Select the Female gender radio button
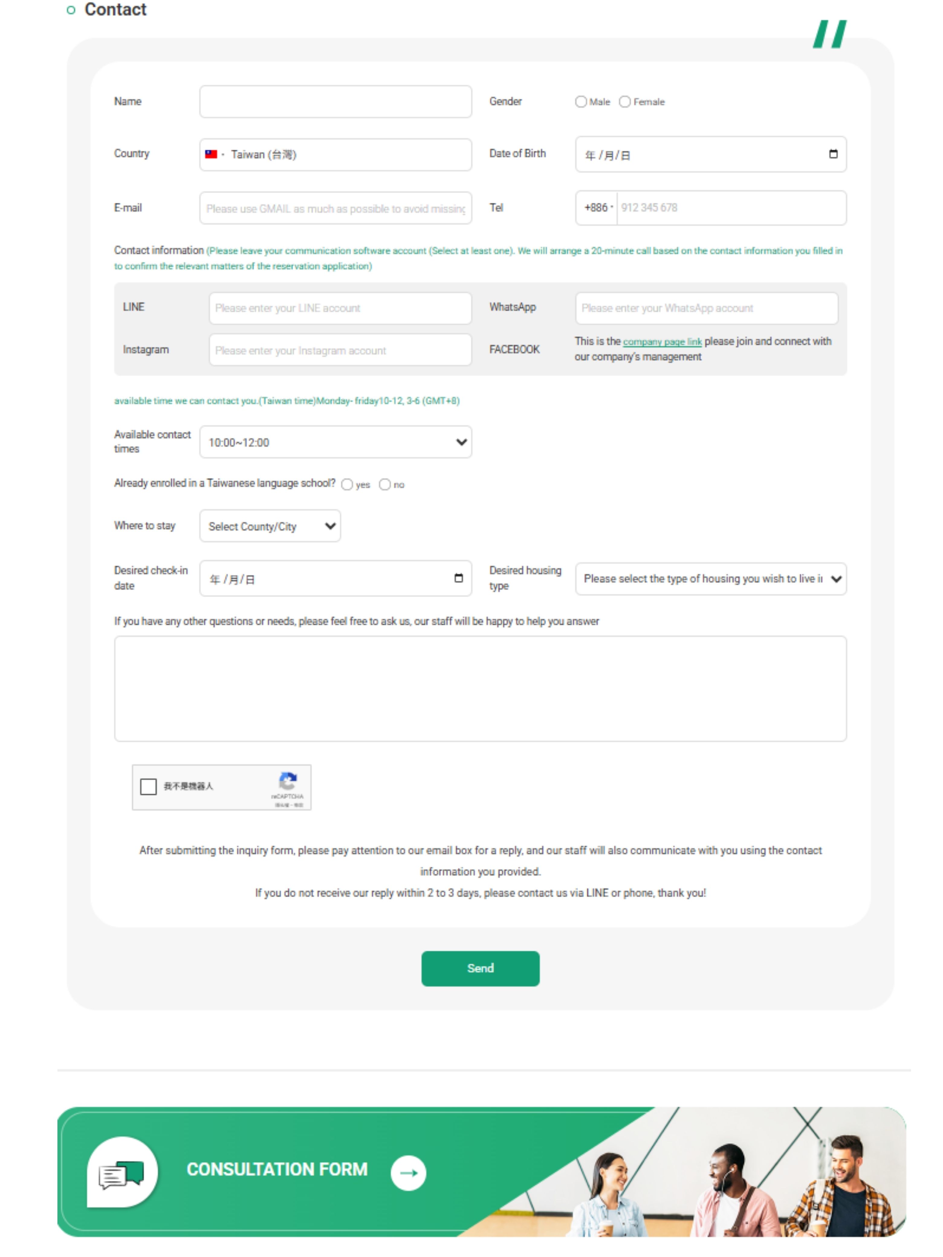The height and width of the screenshot is (1257, 943). [625, 102]
